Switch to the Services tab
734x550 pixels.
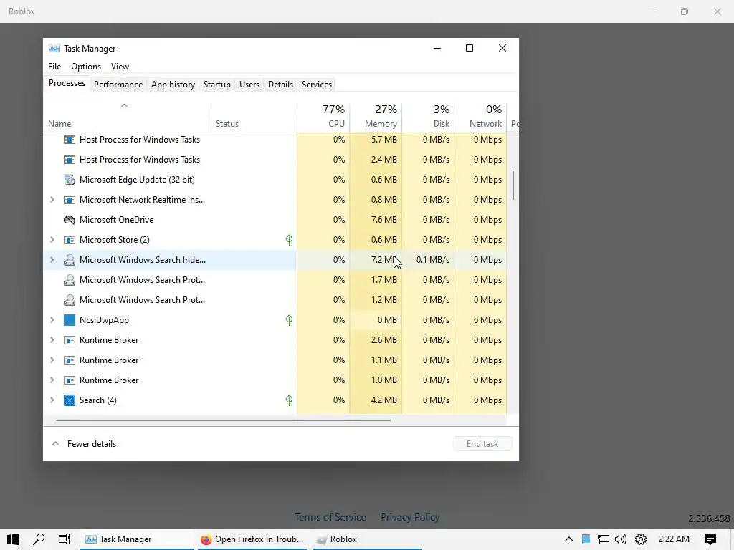pos(316,85)
